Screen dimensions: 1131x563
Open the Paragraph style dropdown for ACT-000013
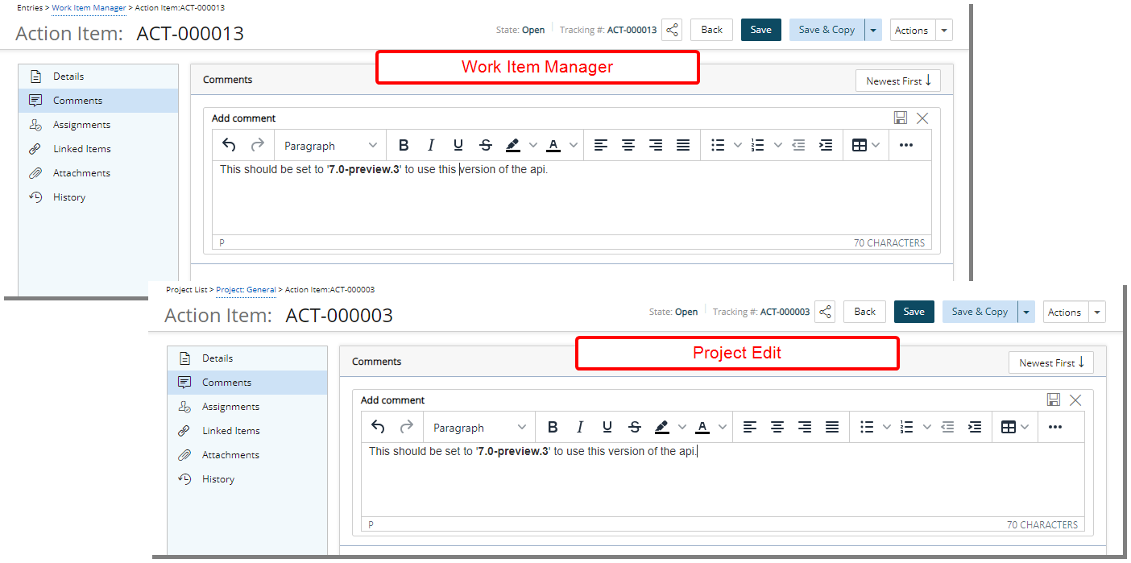tap(330, 145)
